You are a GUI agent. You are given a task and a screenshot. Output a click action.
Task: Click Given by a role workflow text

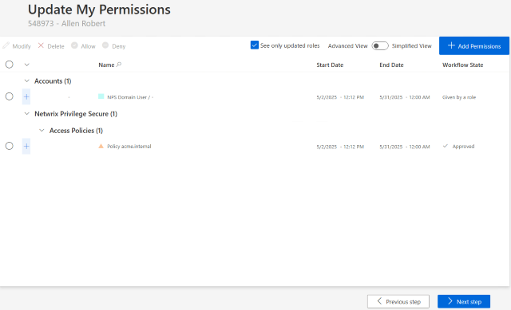[x=459, y=97]
